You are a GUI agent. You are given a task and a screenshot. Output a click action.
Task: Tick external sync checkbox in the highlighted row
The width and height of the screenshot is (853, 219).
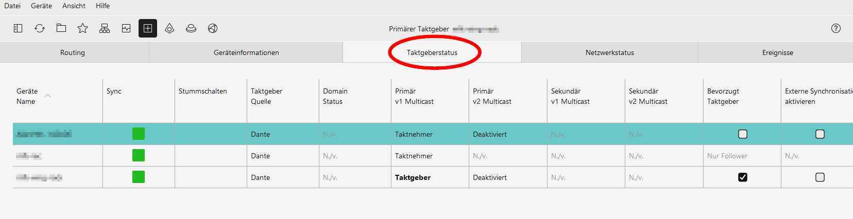(x=820, y=134)
